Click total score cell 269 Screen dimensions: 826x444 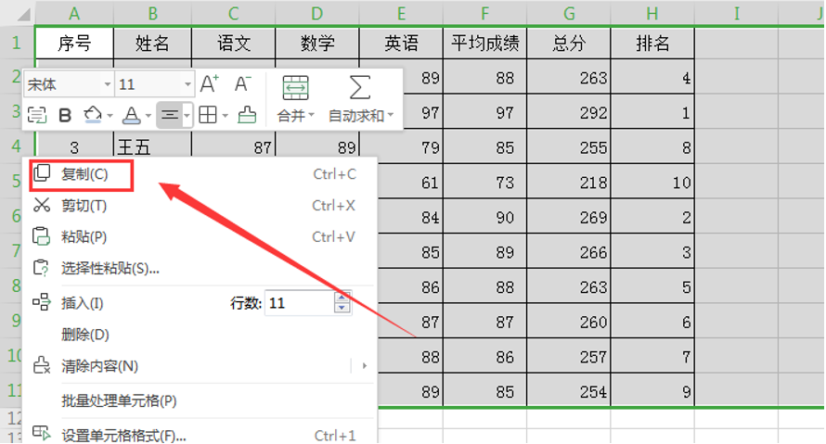click(569, 217)
